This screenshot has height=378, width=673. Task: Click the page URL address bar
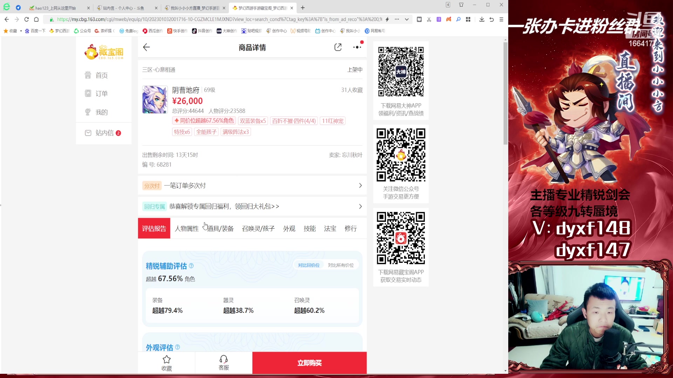[x=219, y=19]
